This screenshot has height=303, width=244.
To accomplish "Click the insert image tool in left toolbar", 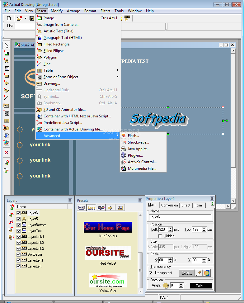I will point(6,53).
